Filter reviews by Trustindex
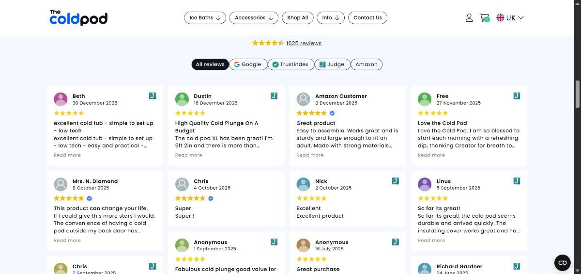Viewport: 581px width, 274px height. coord(290,64)
